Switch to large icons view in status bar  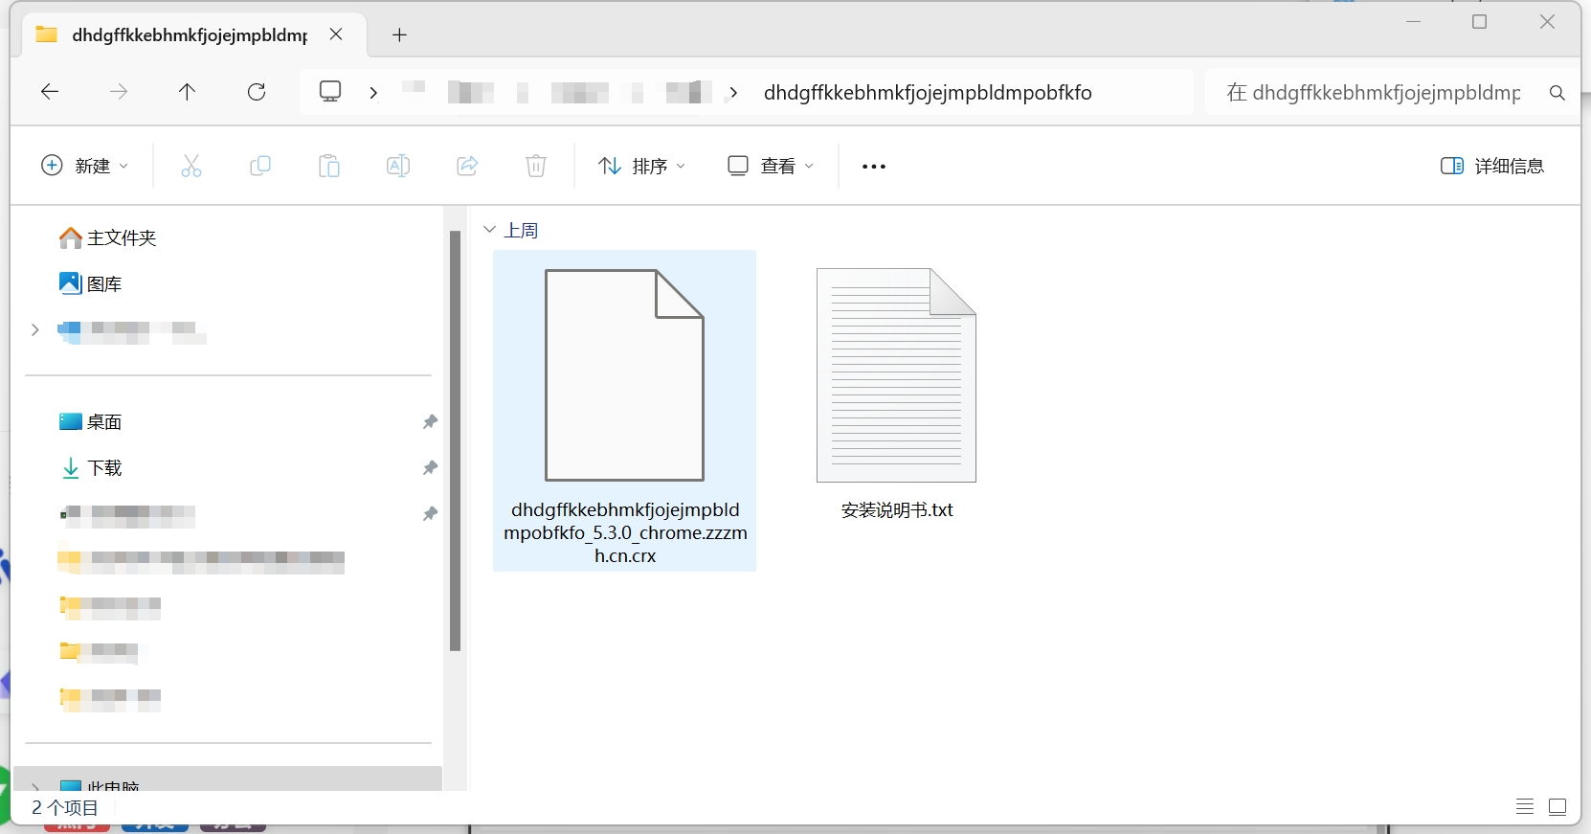[x=1557, y=807]
